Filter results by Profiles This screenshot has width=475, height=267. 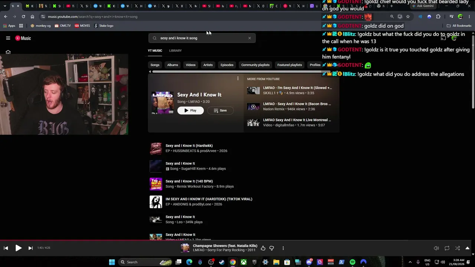click(x=315, y=65)
